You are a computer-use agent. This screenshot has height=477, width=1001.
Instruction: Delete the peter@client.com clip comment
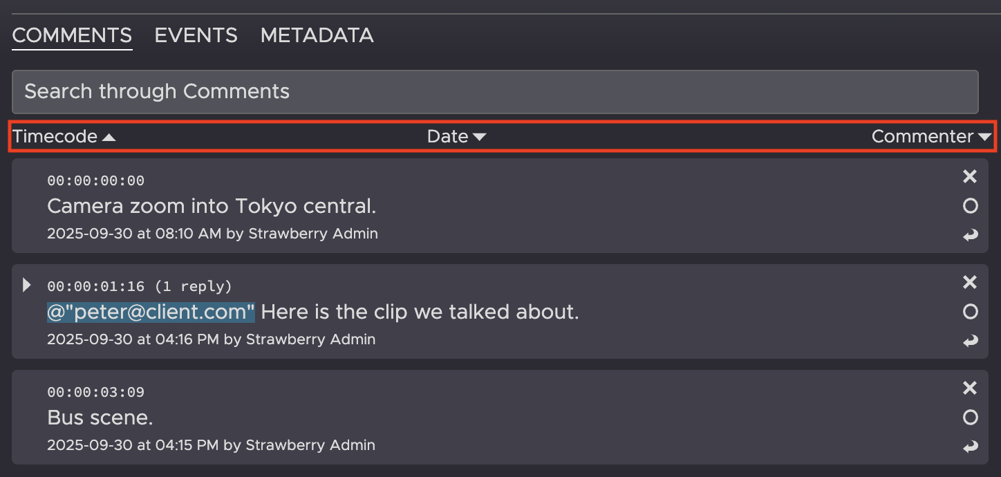[970, 282]
